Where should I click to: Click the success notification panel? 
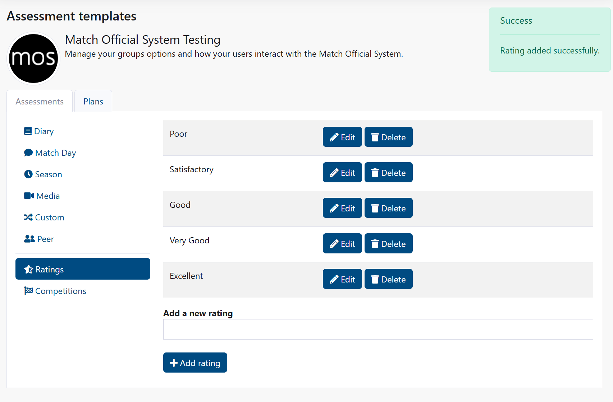[549, 39]
